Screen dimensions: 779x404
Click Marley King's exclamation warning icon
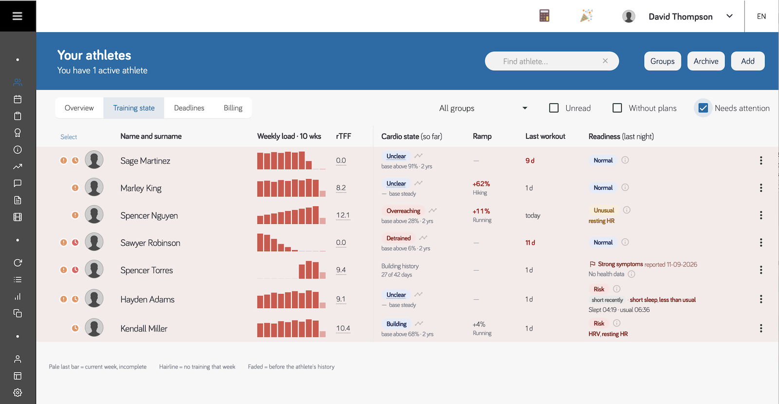tap(75, 187)
